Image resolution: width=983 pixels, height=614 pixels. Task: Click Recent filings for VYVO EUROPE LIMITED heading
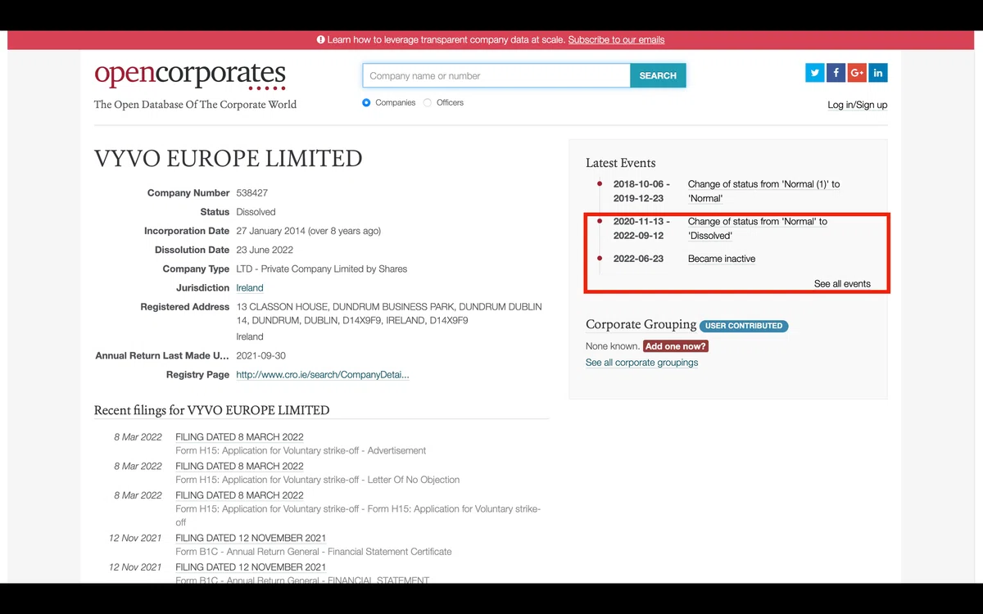[211, 410]
